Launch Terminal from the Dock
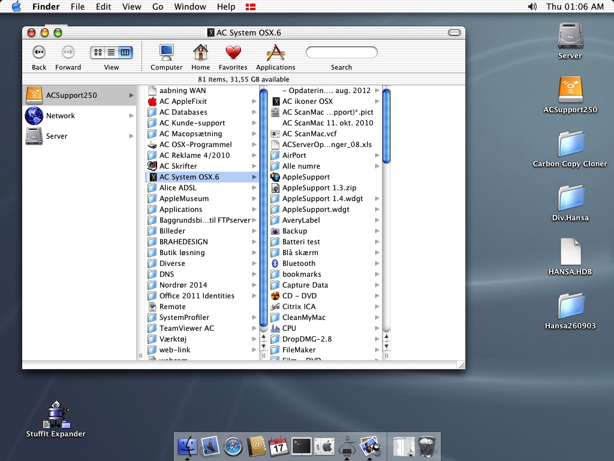 302,447
